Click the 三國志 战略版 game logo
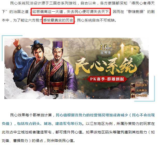The image size is (158, 145). pos(106,49)
